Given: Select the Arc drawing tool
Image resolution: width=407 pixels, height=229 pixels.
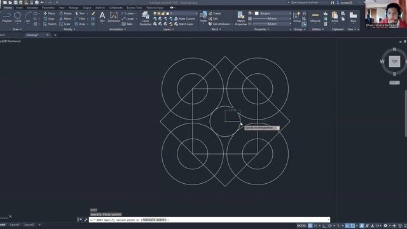Looking at the screenshot, I should [28, 17].
